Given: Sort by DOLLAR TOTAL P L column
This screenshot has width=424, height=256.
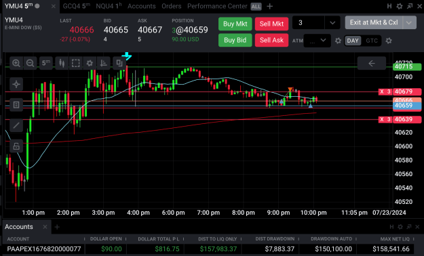Looking at the screenshot, I should [x=159, y=239].
